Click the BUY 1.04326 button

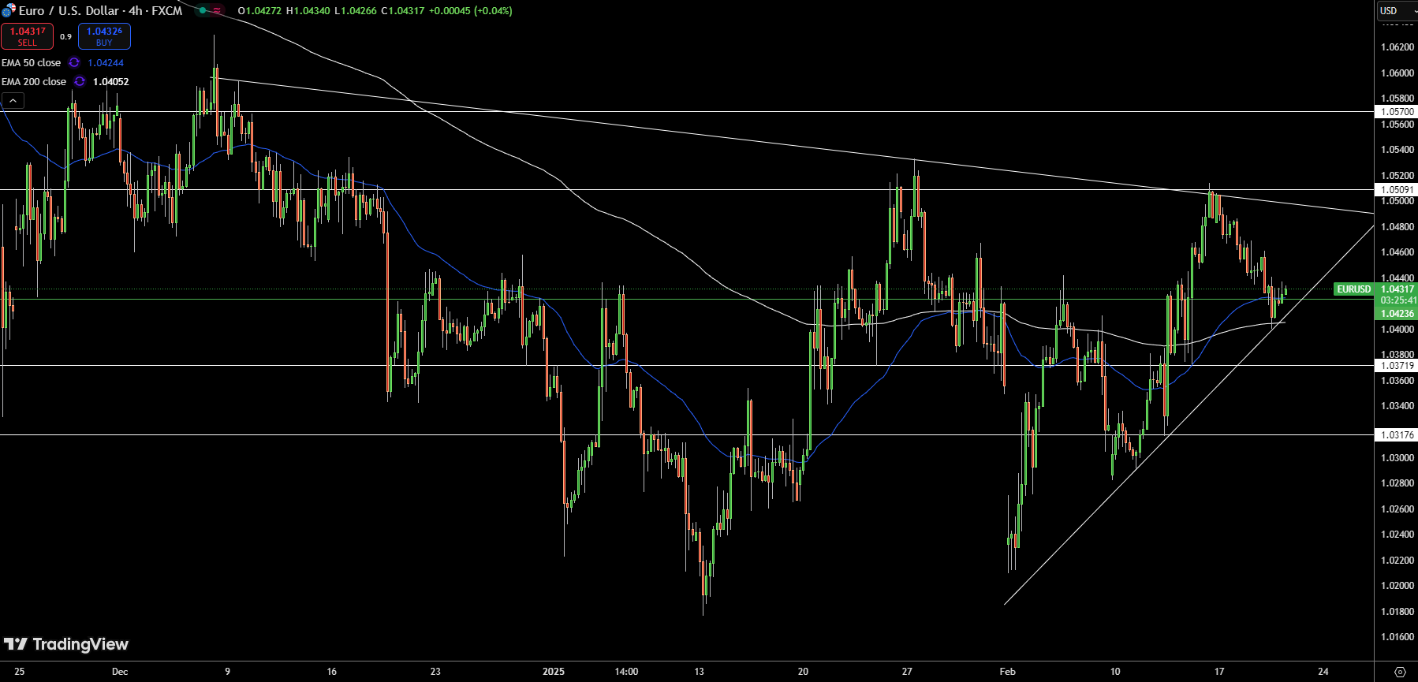click(104, 36)
